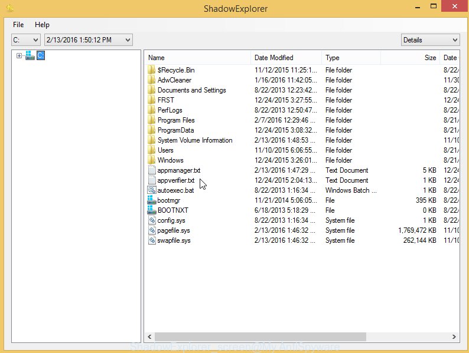
Task: Click the ShadowExplorer title bar app icon
Action: coord(7,9)
